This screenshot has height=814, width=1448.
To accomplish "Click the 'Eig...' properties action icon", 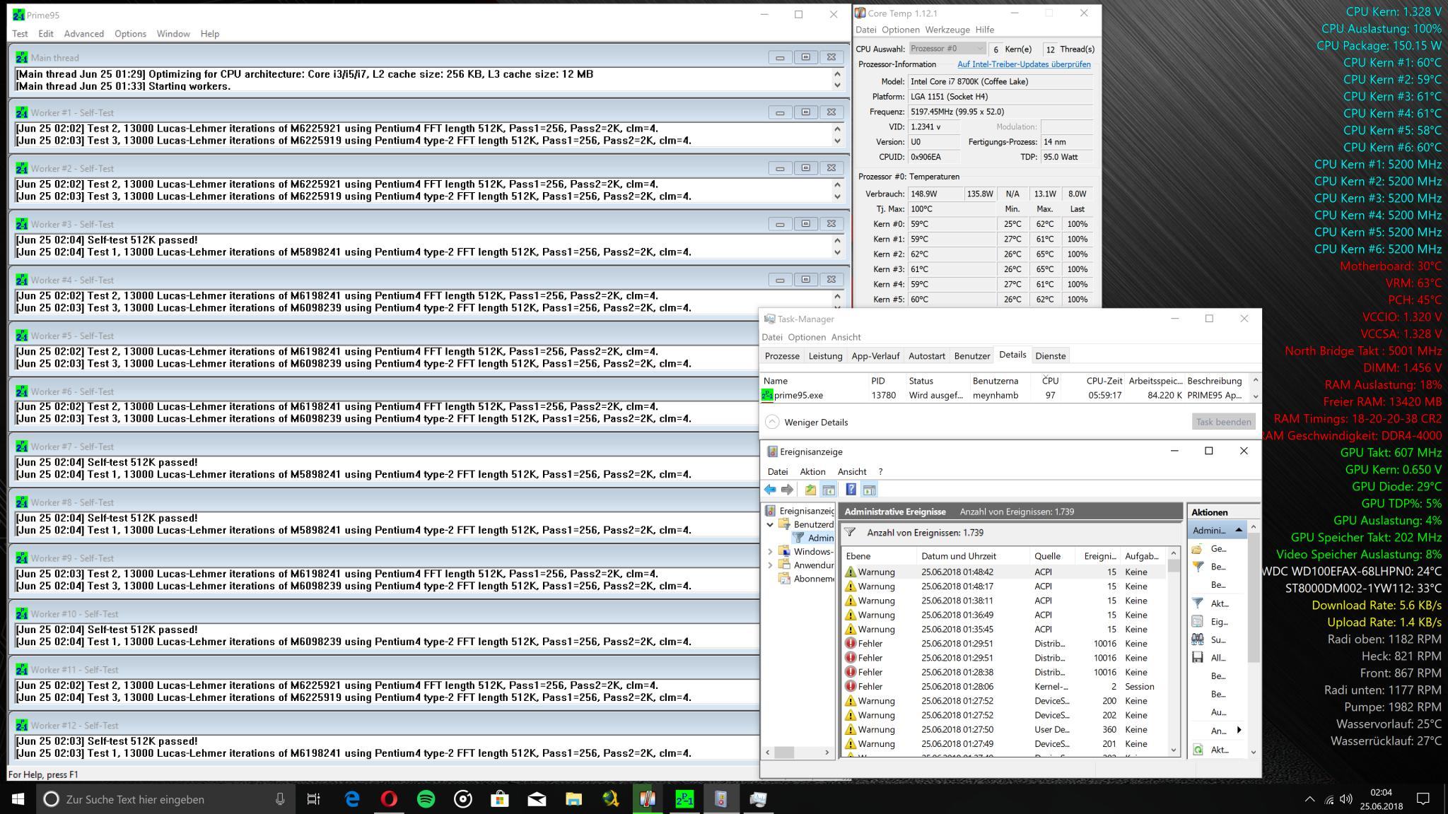I will [1198, 622].
